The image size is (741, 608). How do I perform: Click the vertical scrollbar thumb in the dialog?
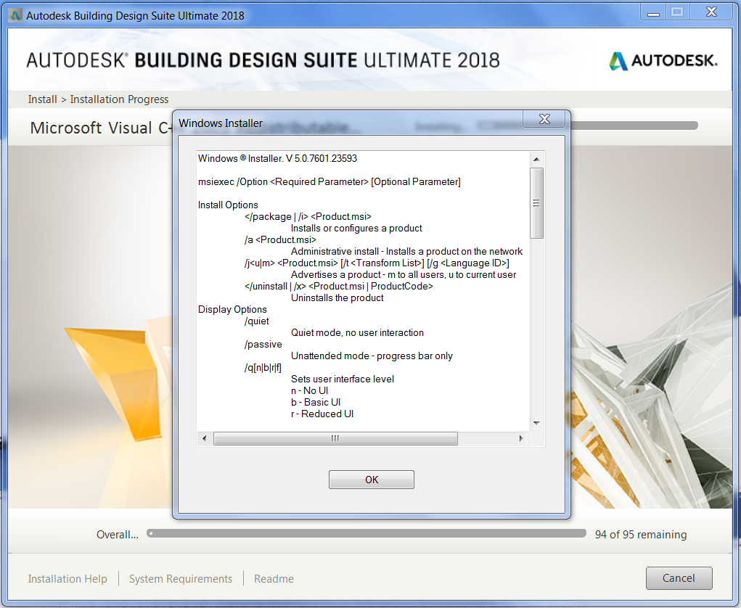(x=536, y=203)
